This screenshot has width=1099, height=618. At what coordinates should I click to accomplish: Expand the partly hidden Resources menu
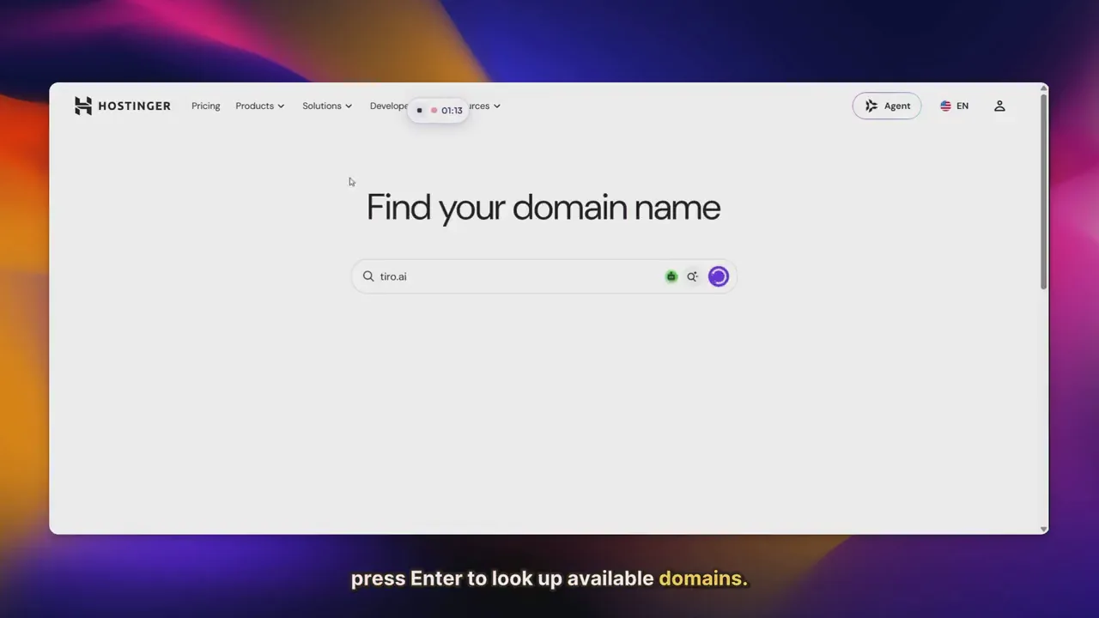[x=484, y=106]
